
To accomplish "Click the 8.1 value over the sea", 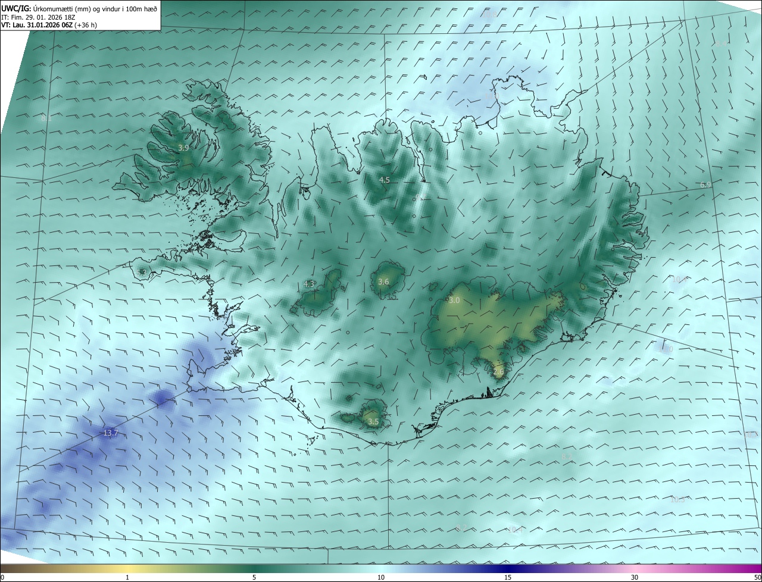I will [x=46, y=118].
